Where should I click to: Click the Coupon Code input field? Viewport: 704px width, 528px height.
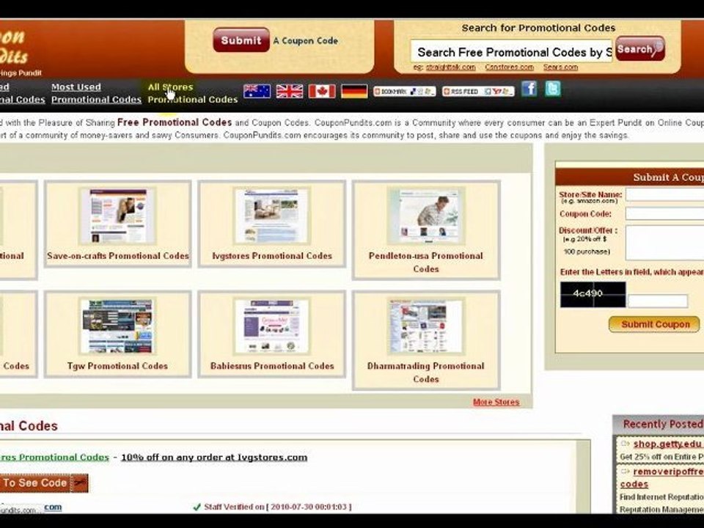665,213
